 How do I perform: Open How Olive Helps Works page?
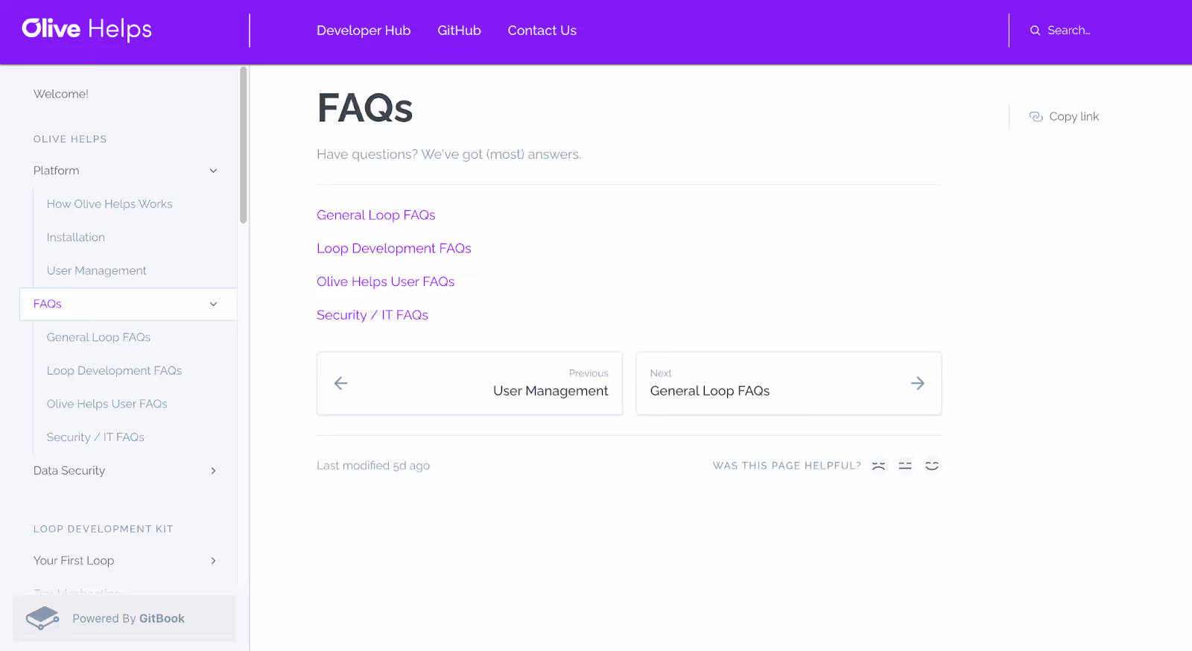pos(110,204)
